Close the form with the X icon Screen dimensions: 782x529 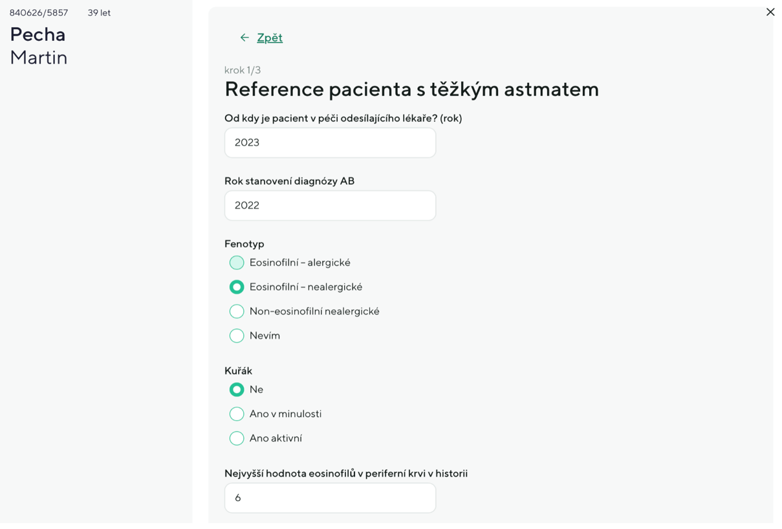[x=770, y=12]
